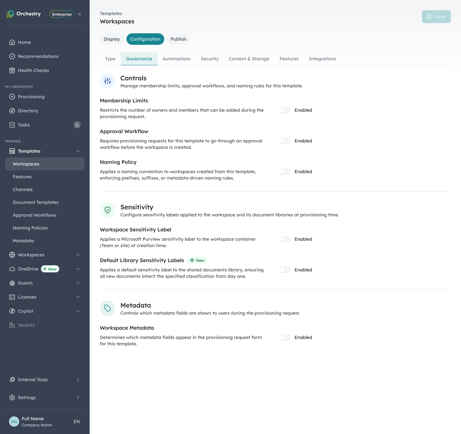
Task: Expand the Guests menu chevron
Action: [x=78, y=283]
